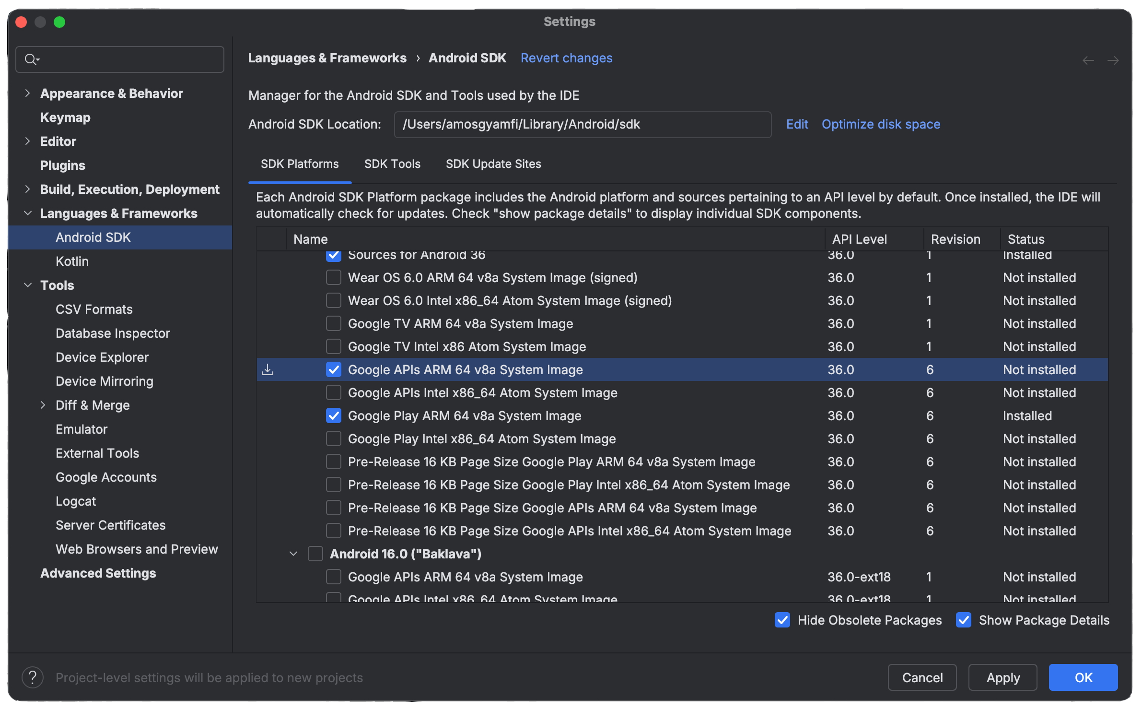Open Device Mirroring settings
This screenshot has height=710, width=1142.
[x=105, y=381]
